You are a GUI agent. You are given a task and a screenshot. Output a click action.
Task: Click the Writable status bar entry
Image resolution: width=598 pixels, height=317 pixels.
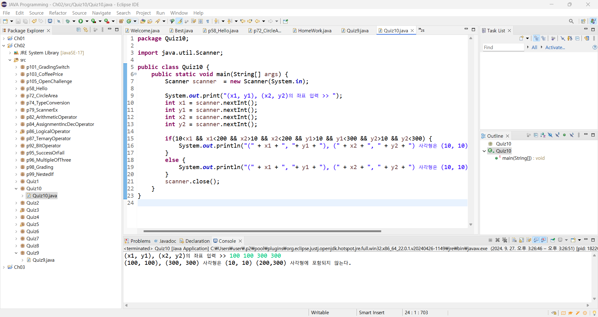[x=320, y=313]
